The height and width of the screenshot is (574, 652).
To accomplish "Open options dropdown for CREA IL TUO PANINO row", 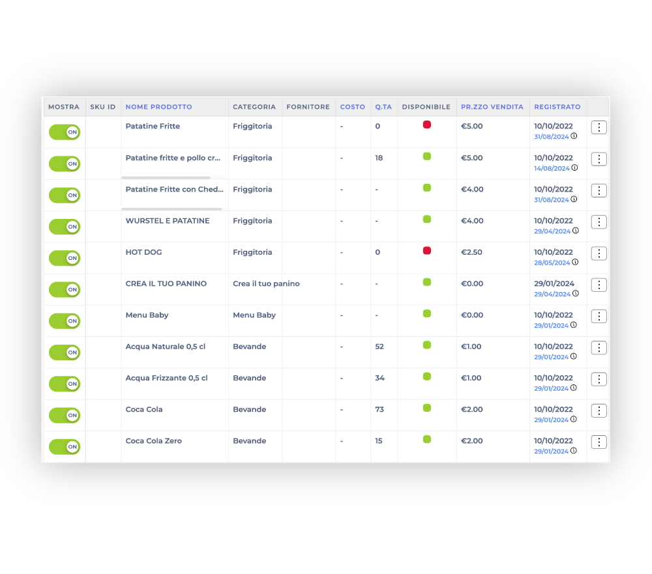I will pyautogui.click(x=599, y=285).
